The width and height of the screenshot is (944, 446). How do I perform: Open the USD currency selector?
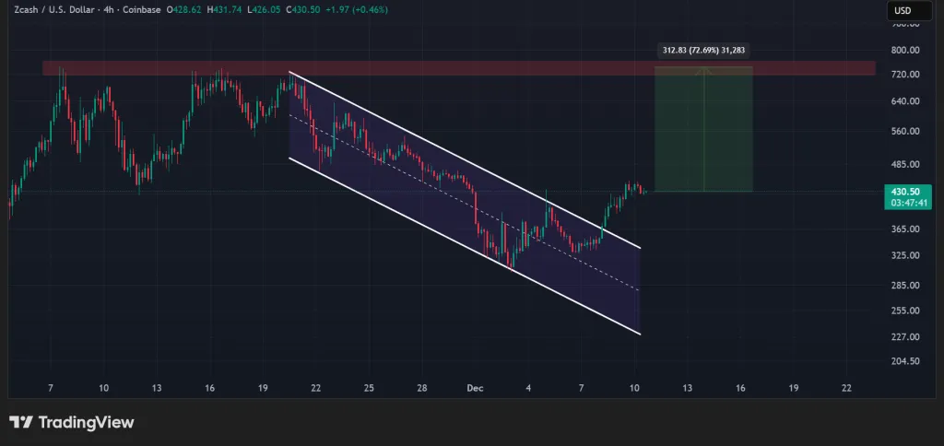click(x=903, y=11)
